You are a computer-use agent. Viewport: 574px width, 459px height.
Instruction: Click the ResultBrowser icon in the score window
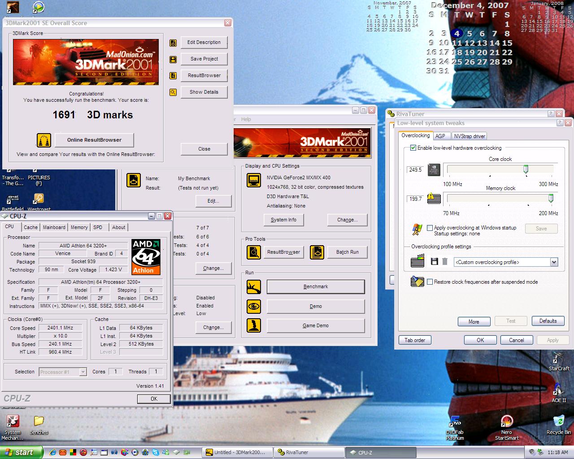point(173,76)
